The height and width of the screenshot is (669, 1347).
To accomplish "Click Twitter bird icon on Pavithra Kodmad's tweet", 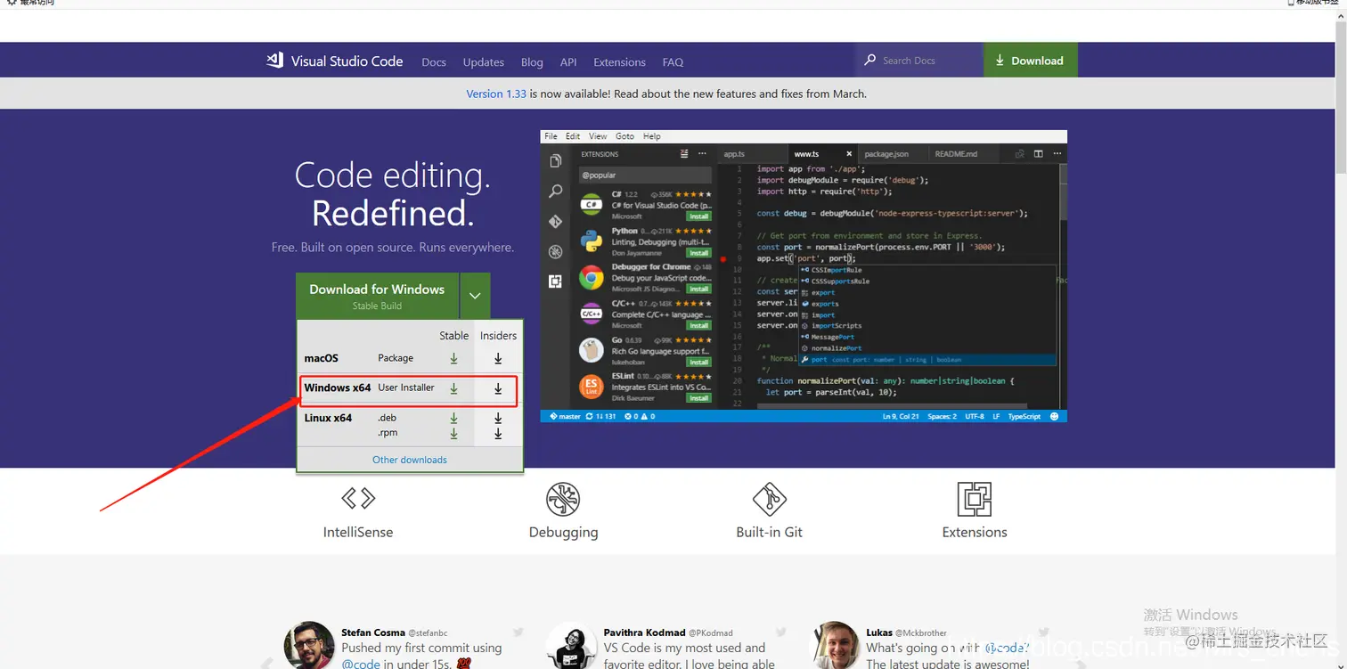I will (x=780, y=632).
